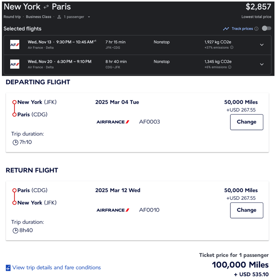Open View trip details and fare conditions
The image size is (276, 277).
(57, 268)
